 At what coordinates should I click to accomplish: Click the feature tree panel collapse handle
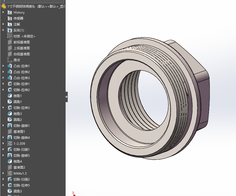(x=67, y=97)
